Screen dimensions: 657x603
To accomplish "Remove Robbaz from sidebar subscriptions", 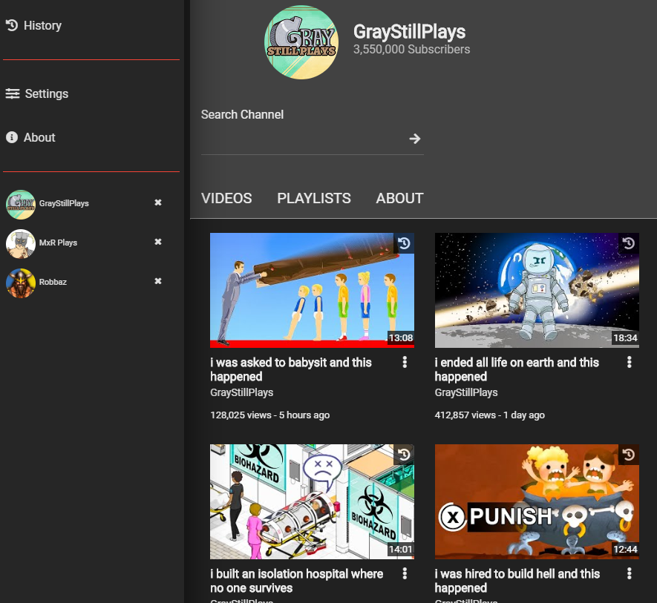I will point(158,281).
